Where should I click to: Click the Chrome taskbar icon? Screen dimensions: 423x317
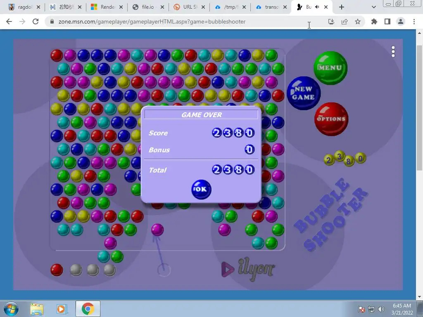pos(88,309)
